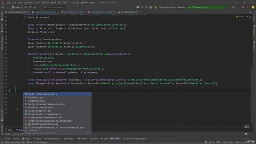The width and height of the screenshot is (256, 144).
Task: Open tool window settings gear
Action: point(246,134)
